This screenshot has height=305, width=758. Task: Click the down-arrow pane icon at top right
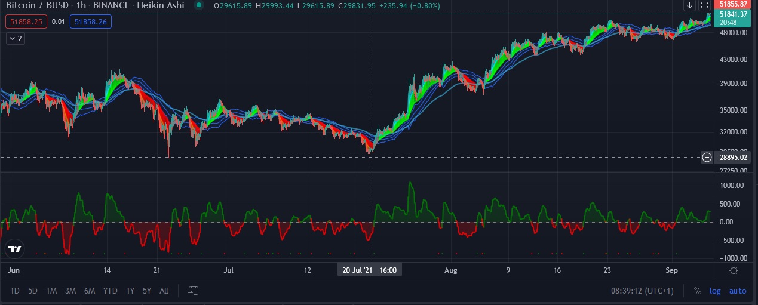(x=689, y=5)
